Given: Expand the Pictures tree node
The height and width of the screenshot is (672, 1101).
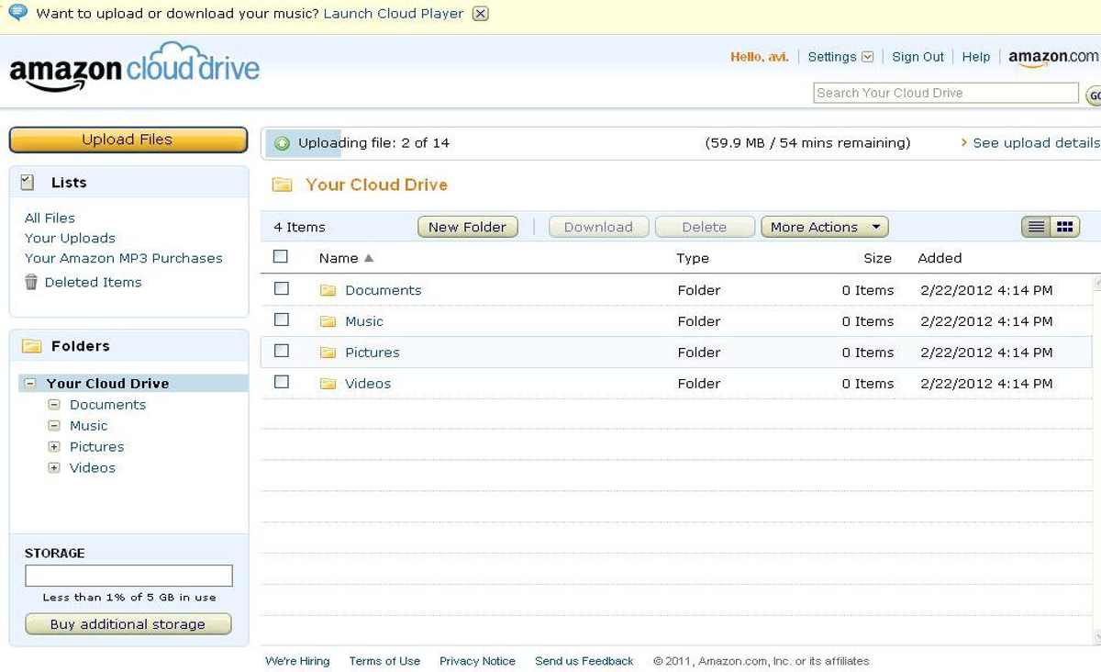Looking at the screenshot, I should click(x=54, y=447).
